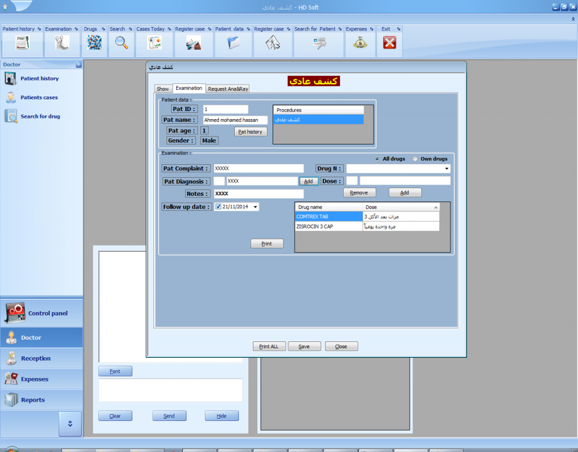Open the Control panel section

click(x=41, y=313)
